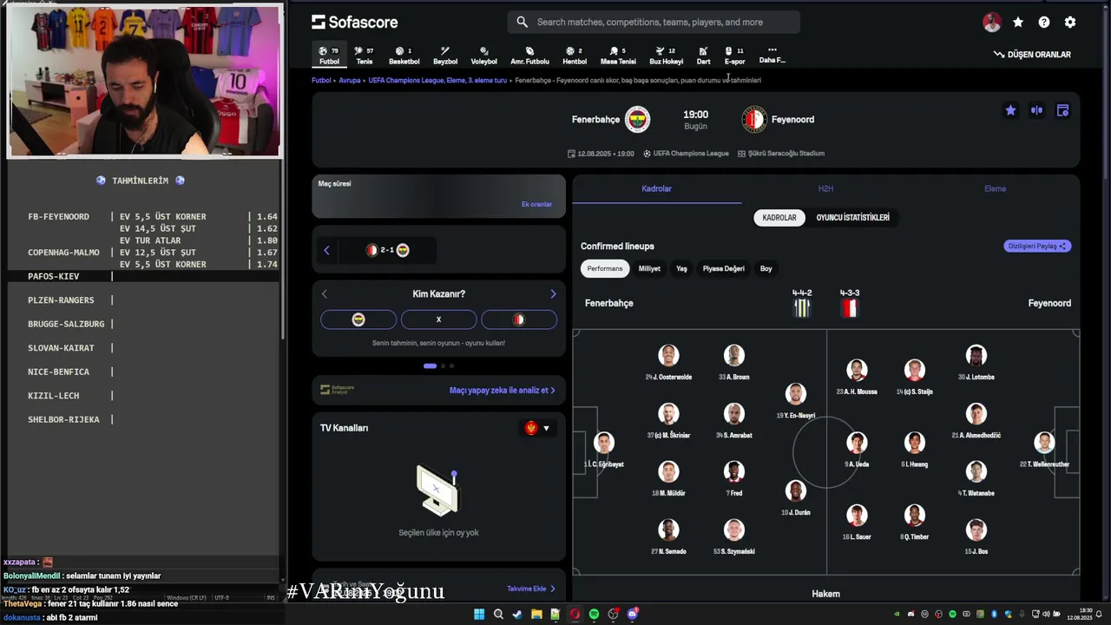Show the next Kim Kazanır card
The image size is (1111, 625).
553,294
